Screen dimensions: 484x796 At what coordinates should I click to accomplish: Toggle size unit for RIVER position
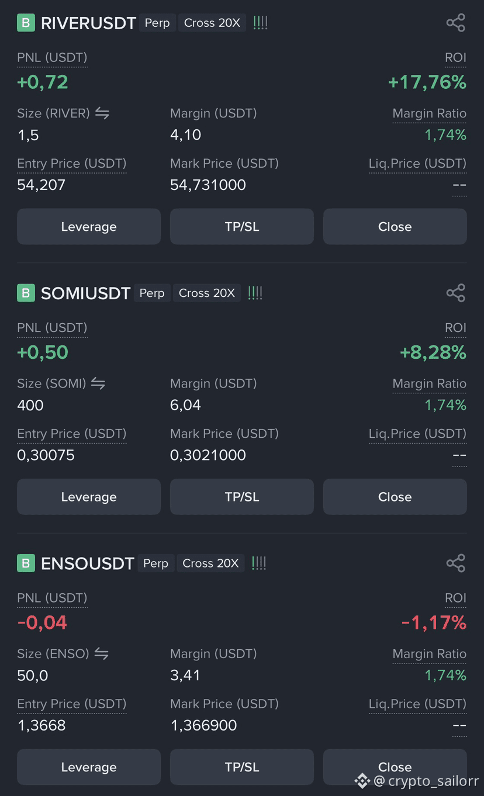(102, 113)
